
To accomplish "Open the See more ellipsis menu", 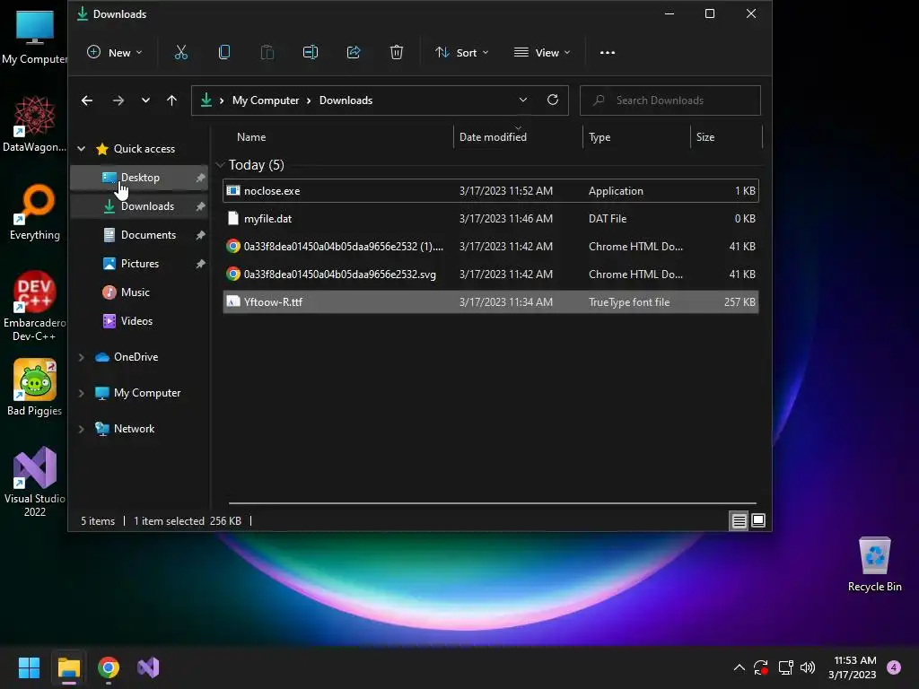I will (608, 53).
